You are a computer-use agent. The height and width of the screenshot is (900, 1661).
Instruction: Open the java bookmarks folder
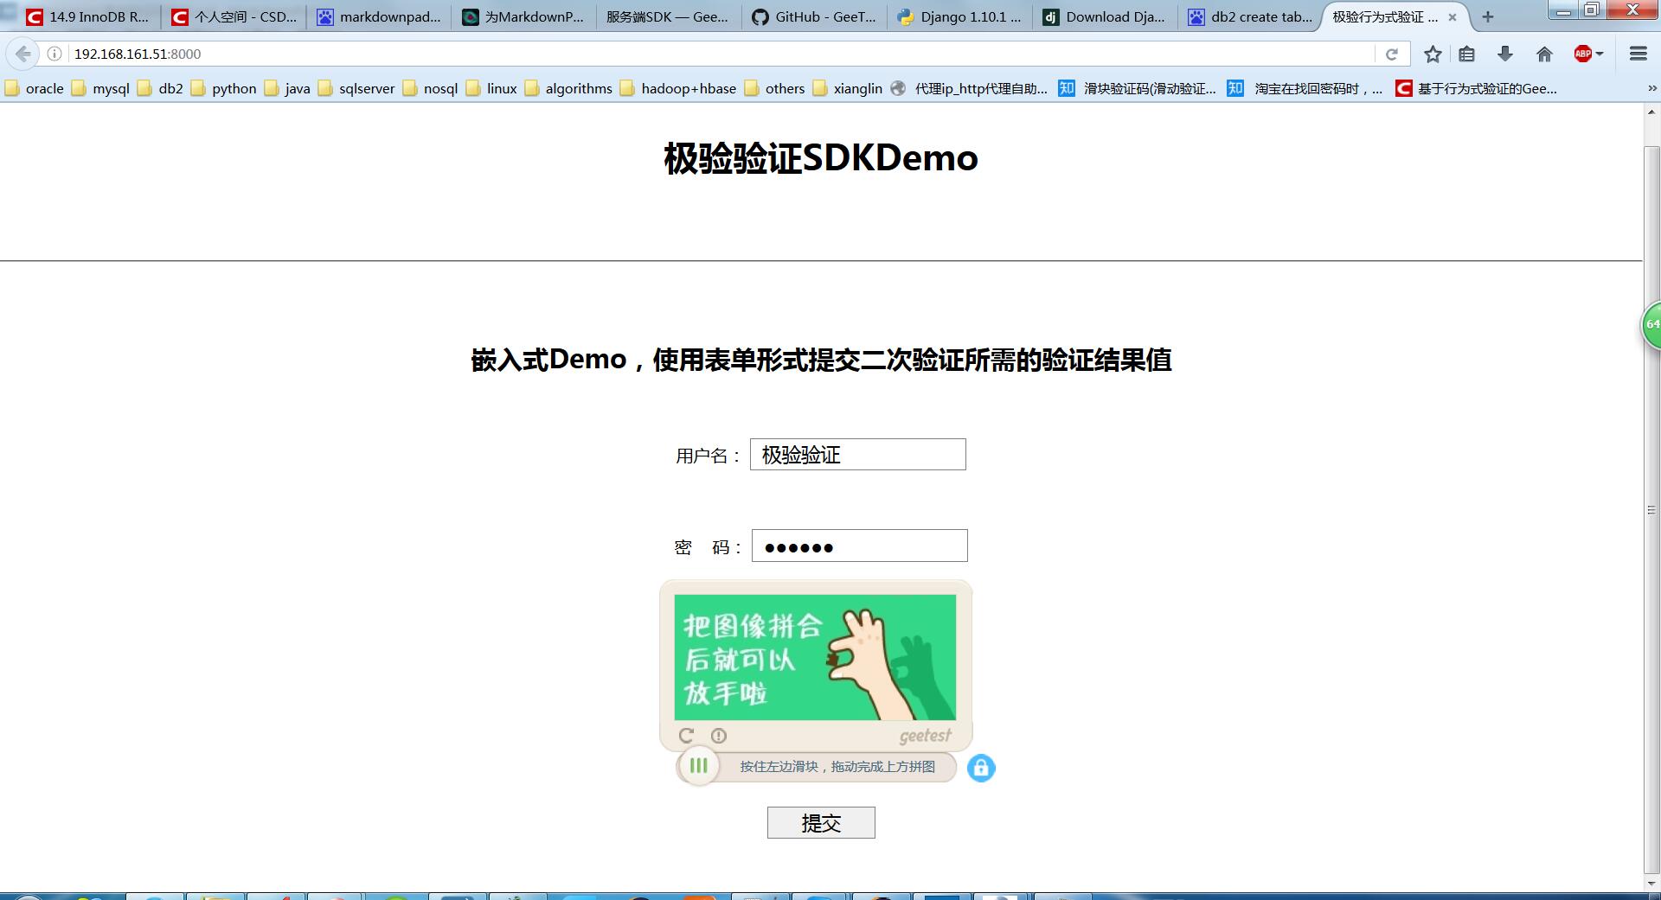point(287,88)
